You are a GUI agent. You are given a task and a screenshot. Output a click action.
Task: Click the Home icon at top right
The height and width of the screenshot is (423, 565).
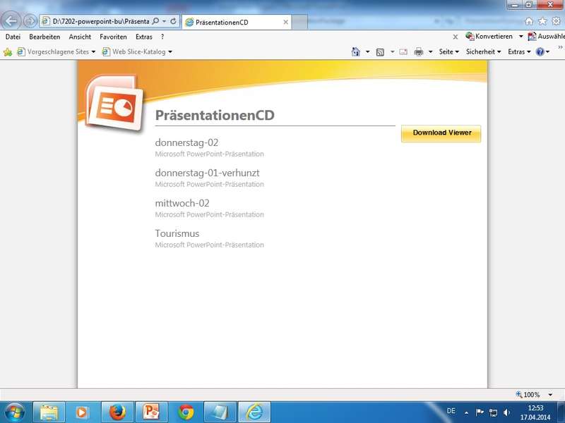point(529,21)
